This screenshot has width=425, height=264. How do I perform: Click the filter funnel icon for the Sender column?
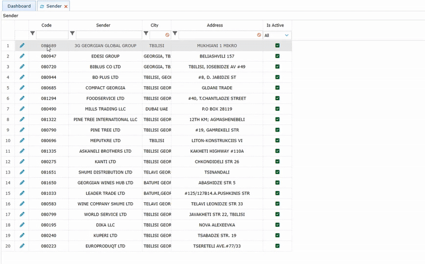pos(72,34)
